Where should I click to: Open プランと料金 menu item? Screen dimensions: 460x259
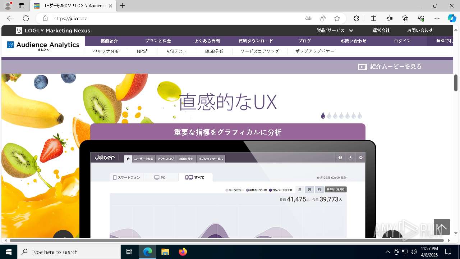[158, 41]
